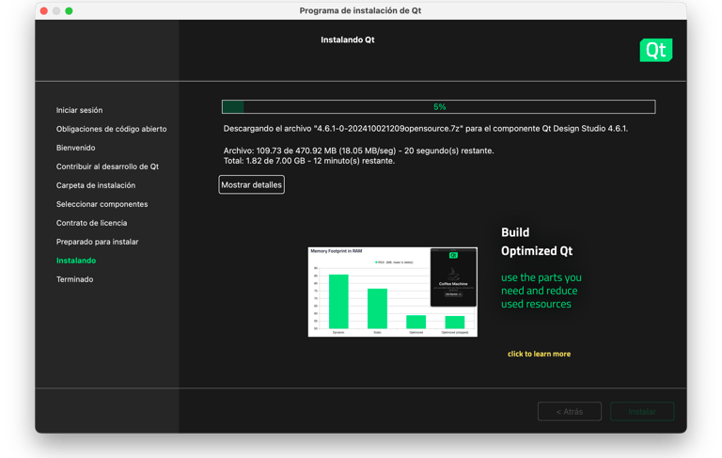Click the Total remaining time line
This screenshot has width=722, height=458.
click(309, 161)
